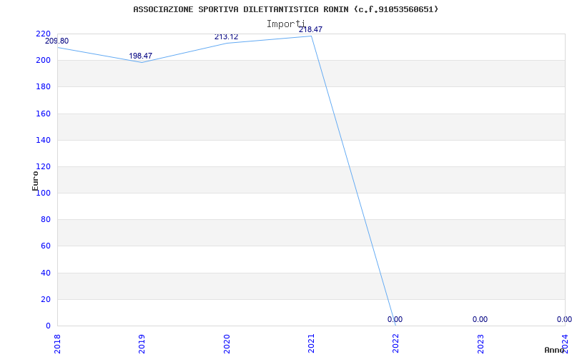Click the 0 y-axis tick label
This screenshot has width=572, height=357.
click(48, 326)
